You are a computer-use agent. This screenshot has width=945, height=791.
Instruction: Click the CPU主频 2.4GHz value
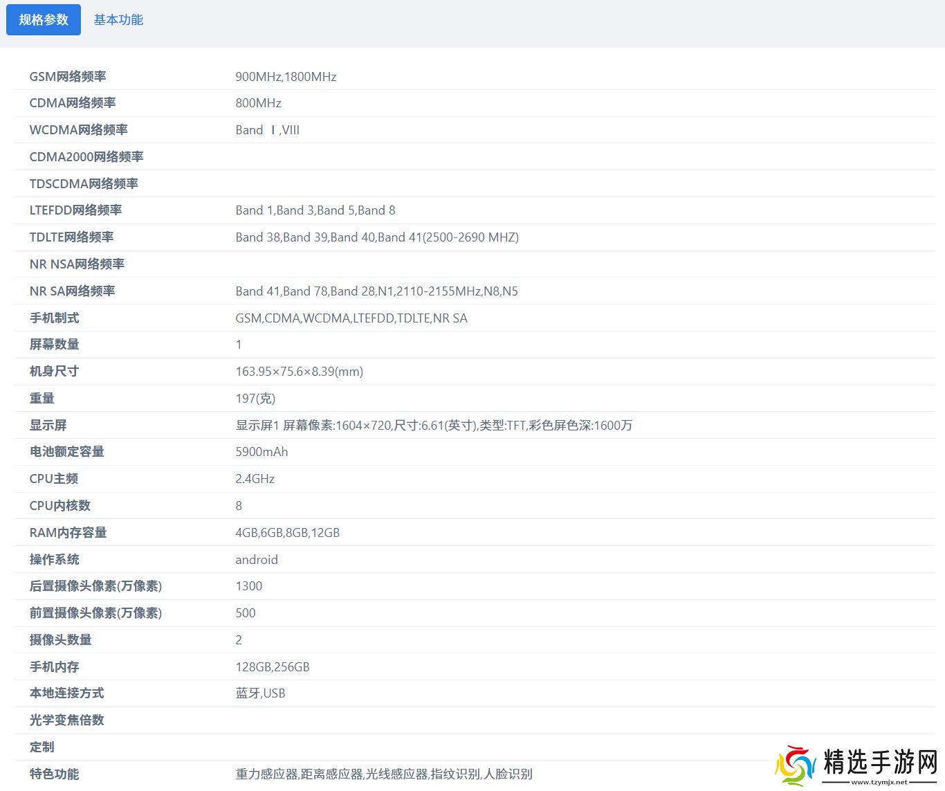point(255,479)
